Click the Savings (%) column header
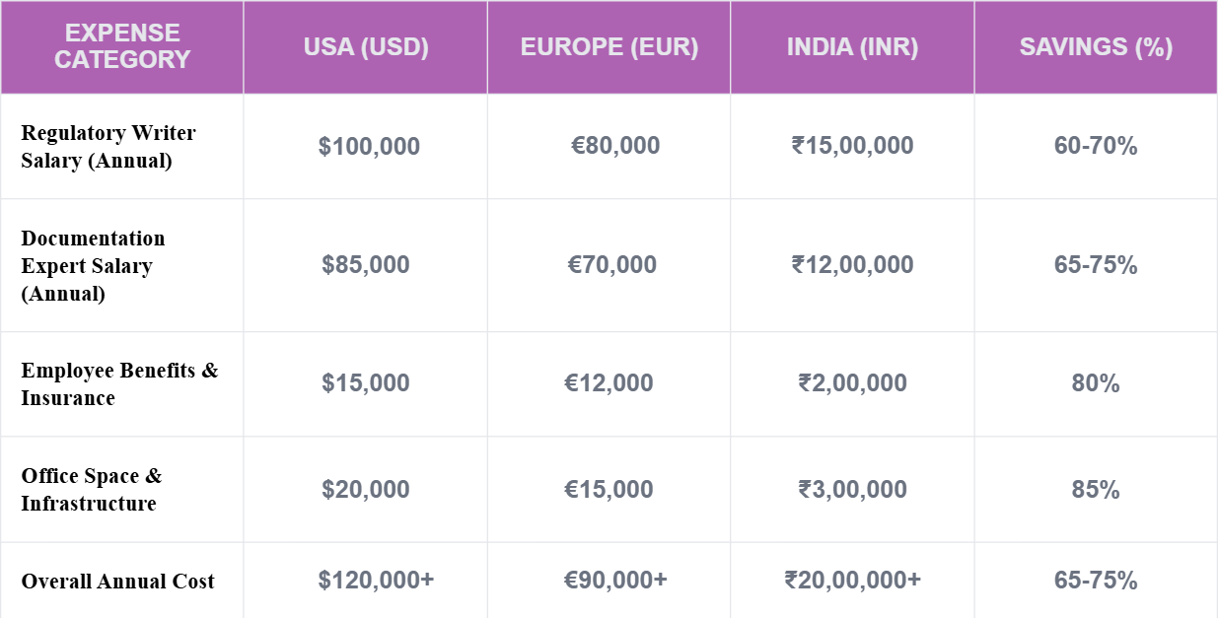This screenshot has width=1218, height=618. [x=1096, y=48]
